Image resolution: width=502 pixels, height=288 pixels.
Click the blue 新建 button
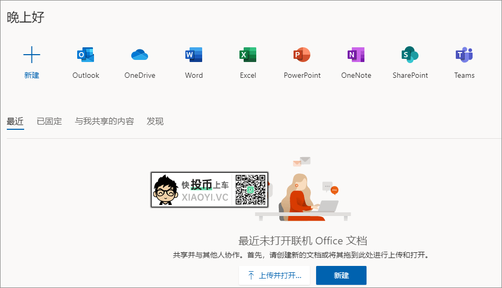pyautogui.click(x=341, y=275)
